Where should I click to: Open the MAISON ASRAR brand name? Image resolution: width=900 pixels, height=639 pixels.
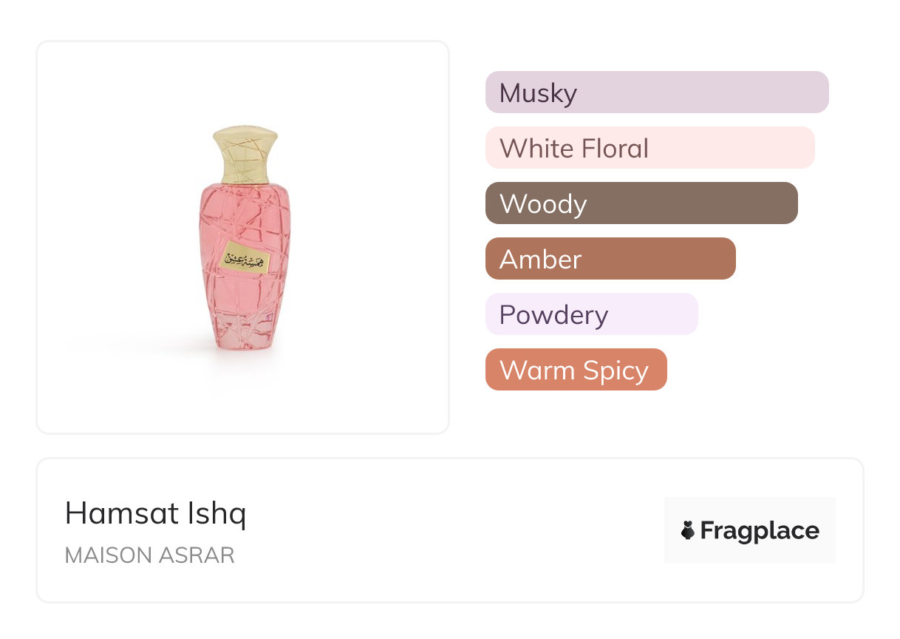point(149,555)
